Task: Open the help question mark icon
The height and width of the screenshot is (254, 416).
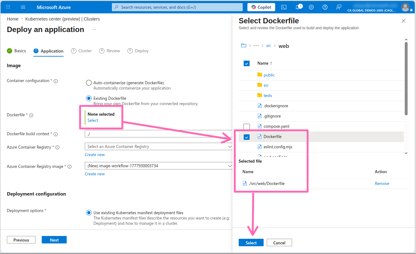Action: 325,7
